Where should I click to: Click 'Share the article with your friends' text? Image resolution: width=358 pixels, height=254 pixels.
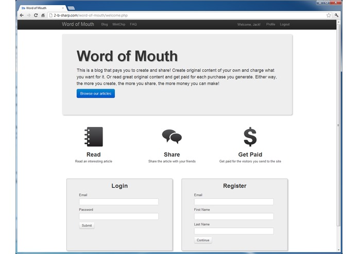tap(172, 161)
